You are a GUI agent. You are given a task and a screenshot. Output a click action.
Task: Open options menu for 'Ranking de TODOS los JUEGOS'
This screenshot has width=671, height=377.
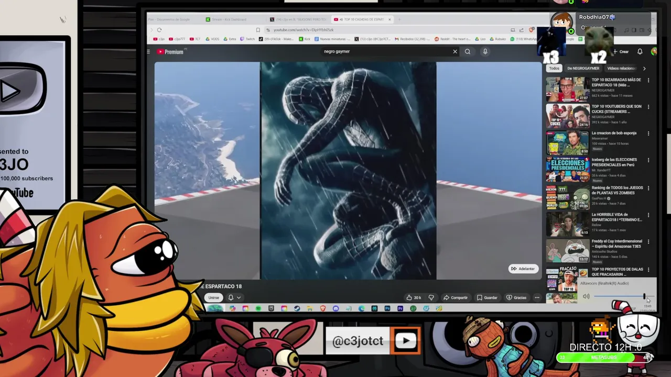648,188
